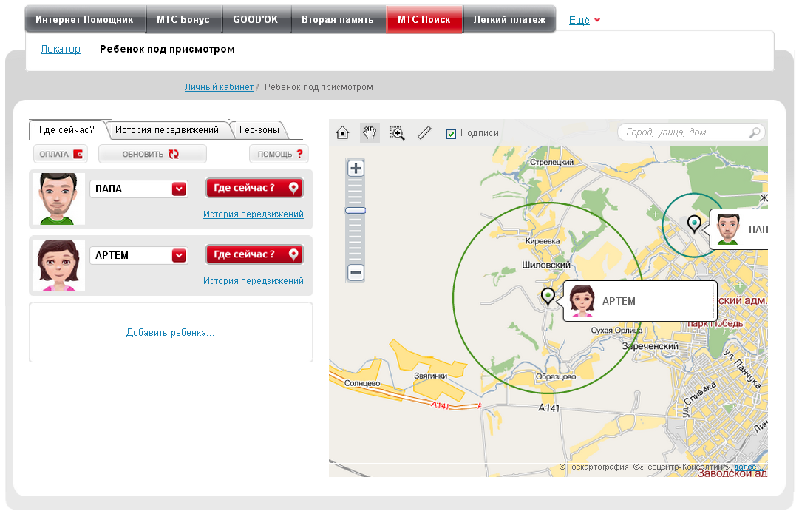The height and width of the screenshot is (514, 799).
Task: Select the ruler distance tool
Action: (x=424, y=133)
